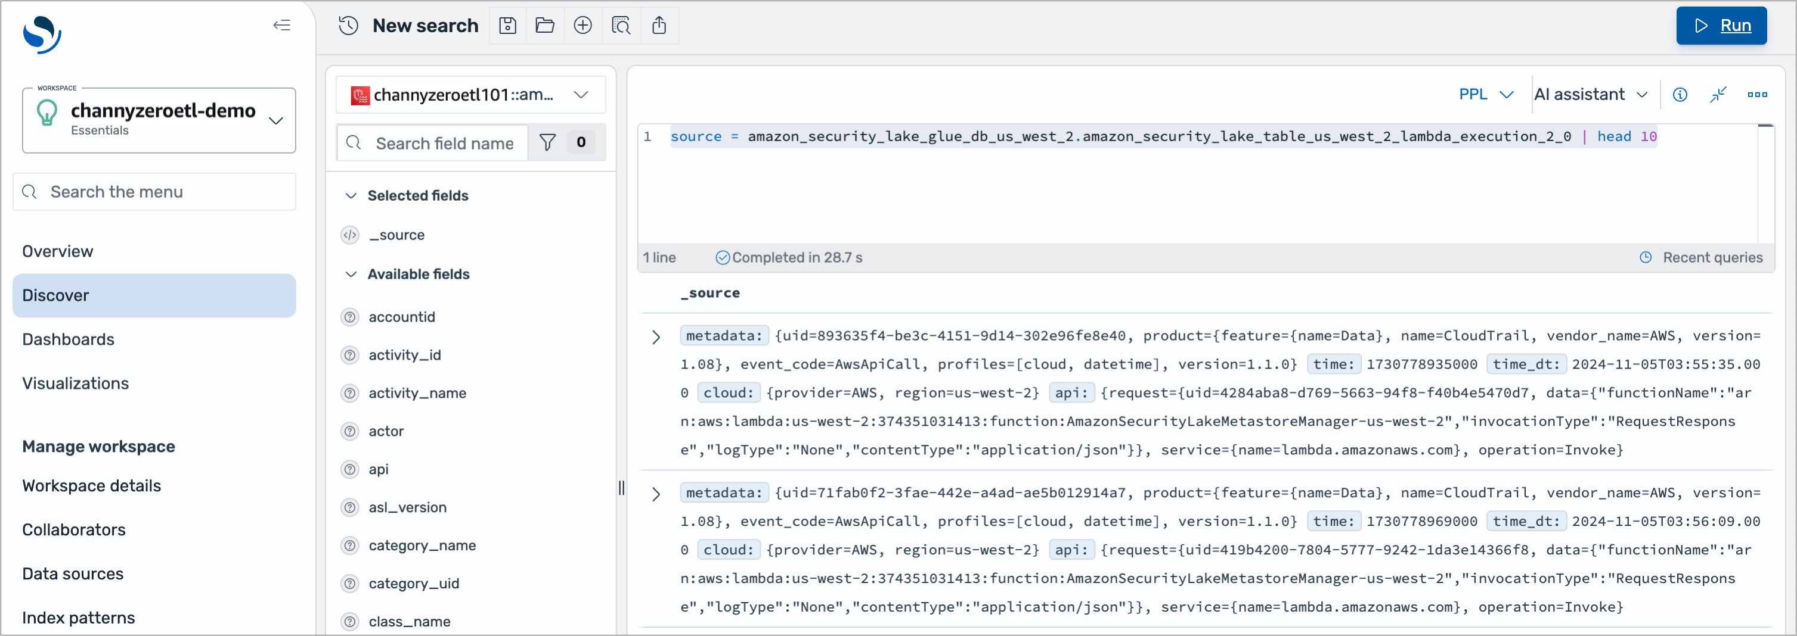Collapse the query editor
Screen dimensions: 1797x636
pyautogui.click(x=1718, y=95)
